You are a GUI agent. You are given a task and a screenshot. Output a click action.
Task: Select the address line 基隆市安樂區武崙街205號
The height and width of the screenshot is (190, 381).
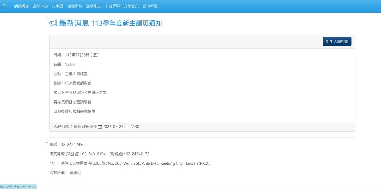point(130,164)
